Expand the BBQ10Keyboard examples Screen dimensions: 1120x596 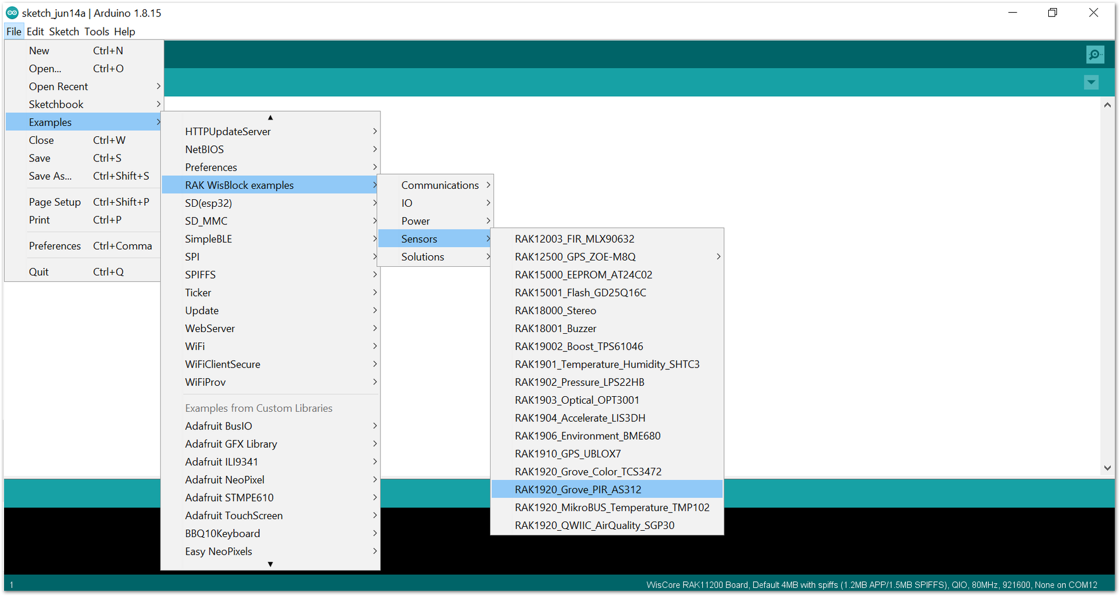[x=270, y=534]
